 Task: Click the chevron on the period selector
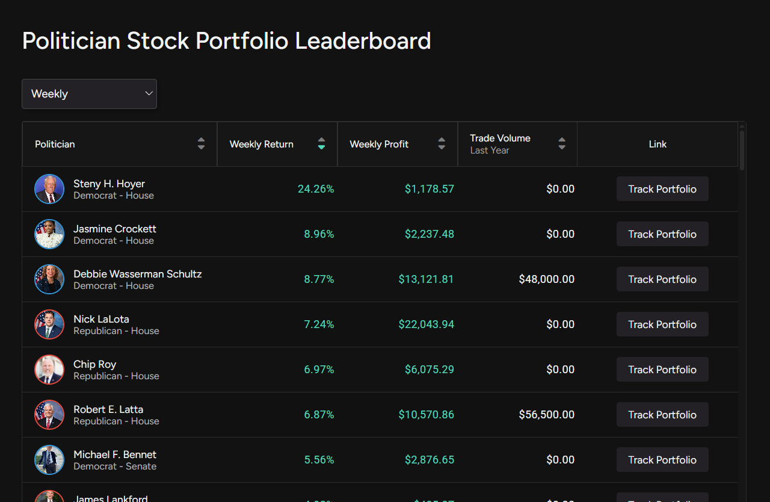(148, 93)
